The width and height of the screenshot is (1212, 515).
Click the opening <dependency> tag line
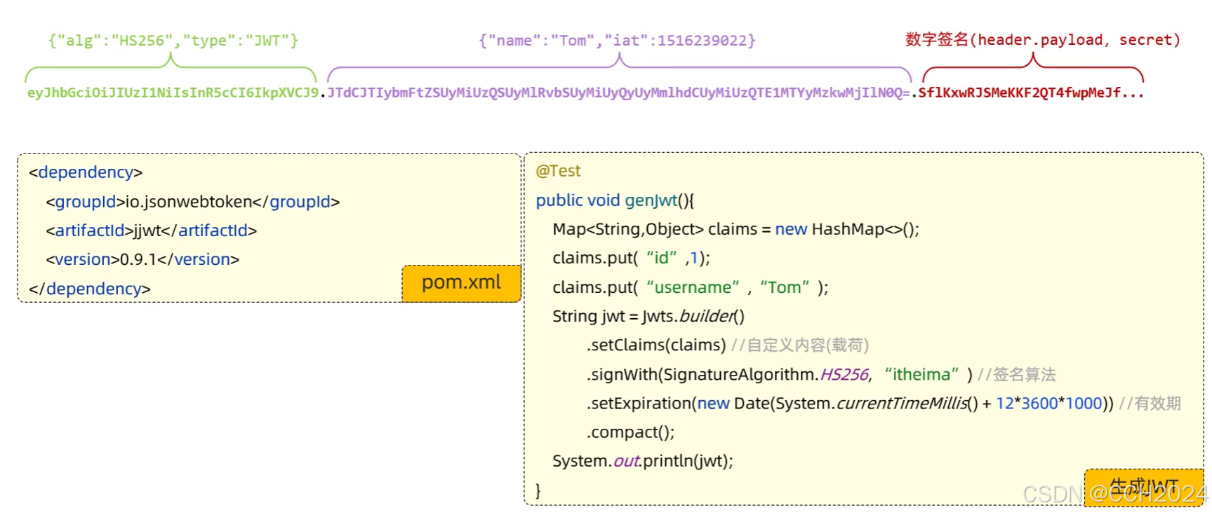(86, 172)
